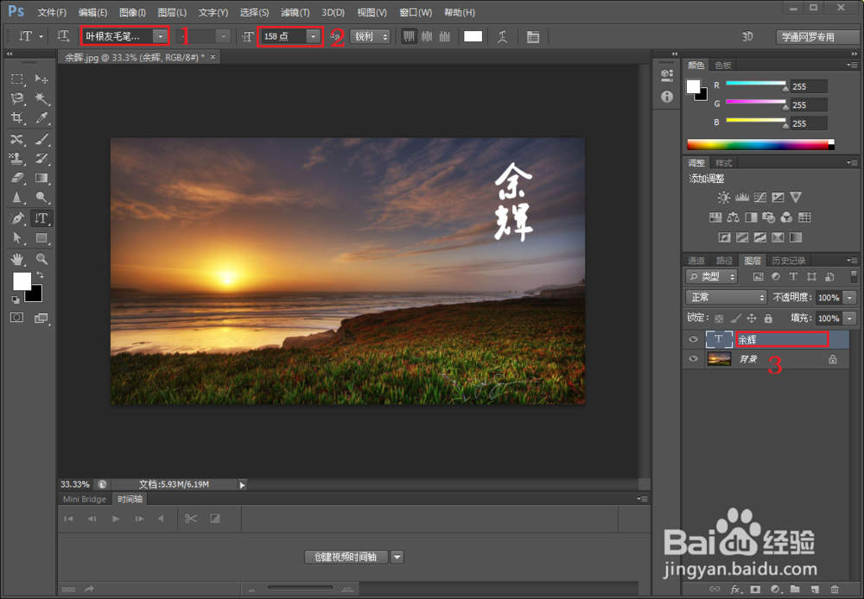Screen dimensions: 864x599
Task: Open the font size dropdown
Action: coord(313,36)
